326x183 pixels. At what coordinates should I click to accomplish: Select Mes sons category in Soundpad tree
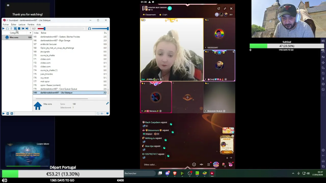coord(17,37)
